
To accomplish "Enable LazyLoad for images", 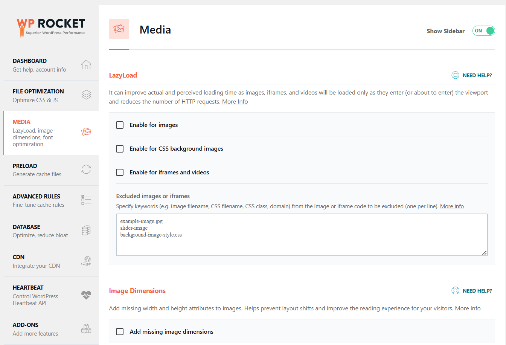I will pyautogui.click(x=120, y=125).
